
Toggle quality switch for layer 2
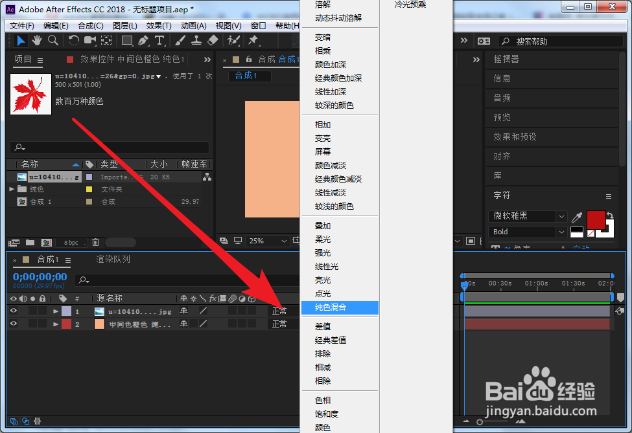[x=203, y=324]
